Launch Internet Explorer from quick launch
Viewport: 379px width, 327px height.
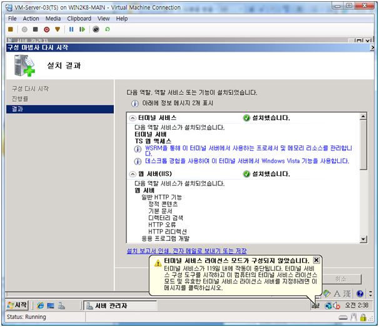click(40, 306)
